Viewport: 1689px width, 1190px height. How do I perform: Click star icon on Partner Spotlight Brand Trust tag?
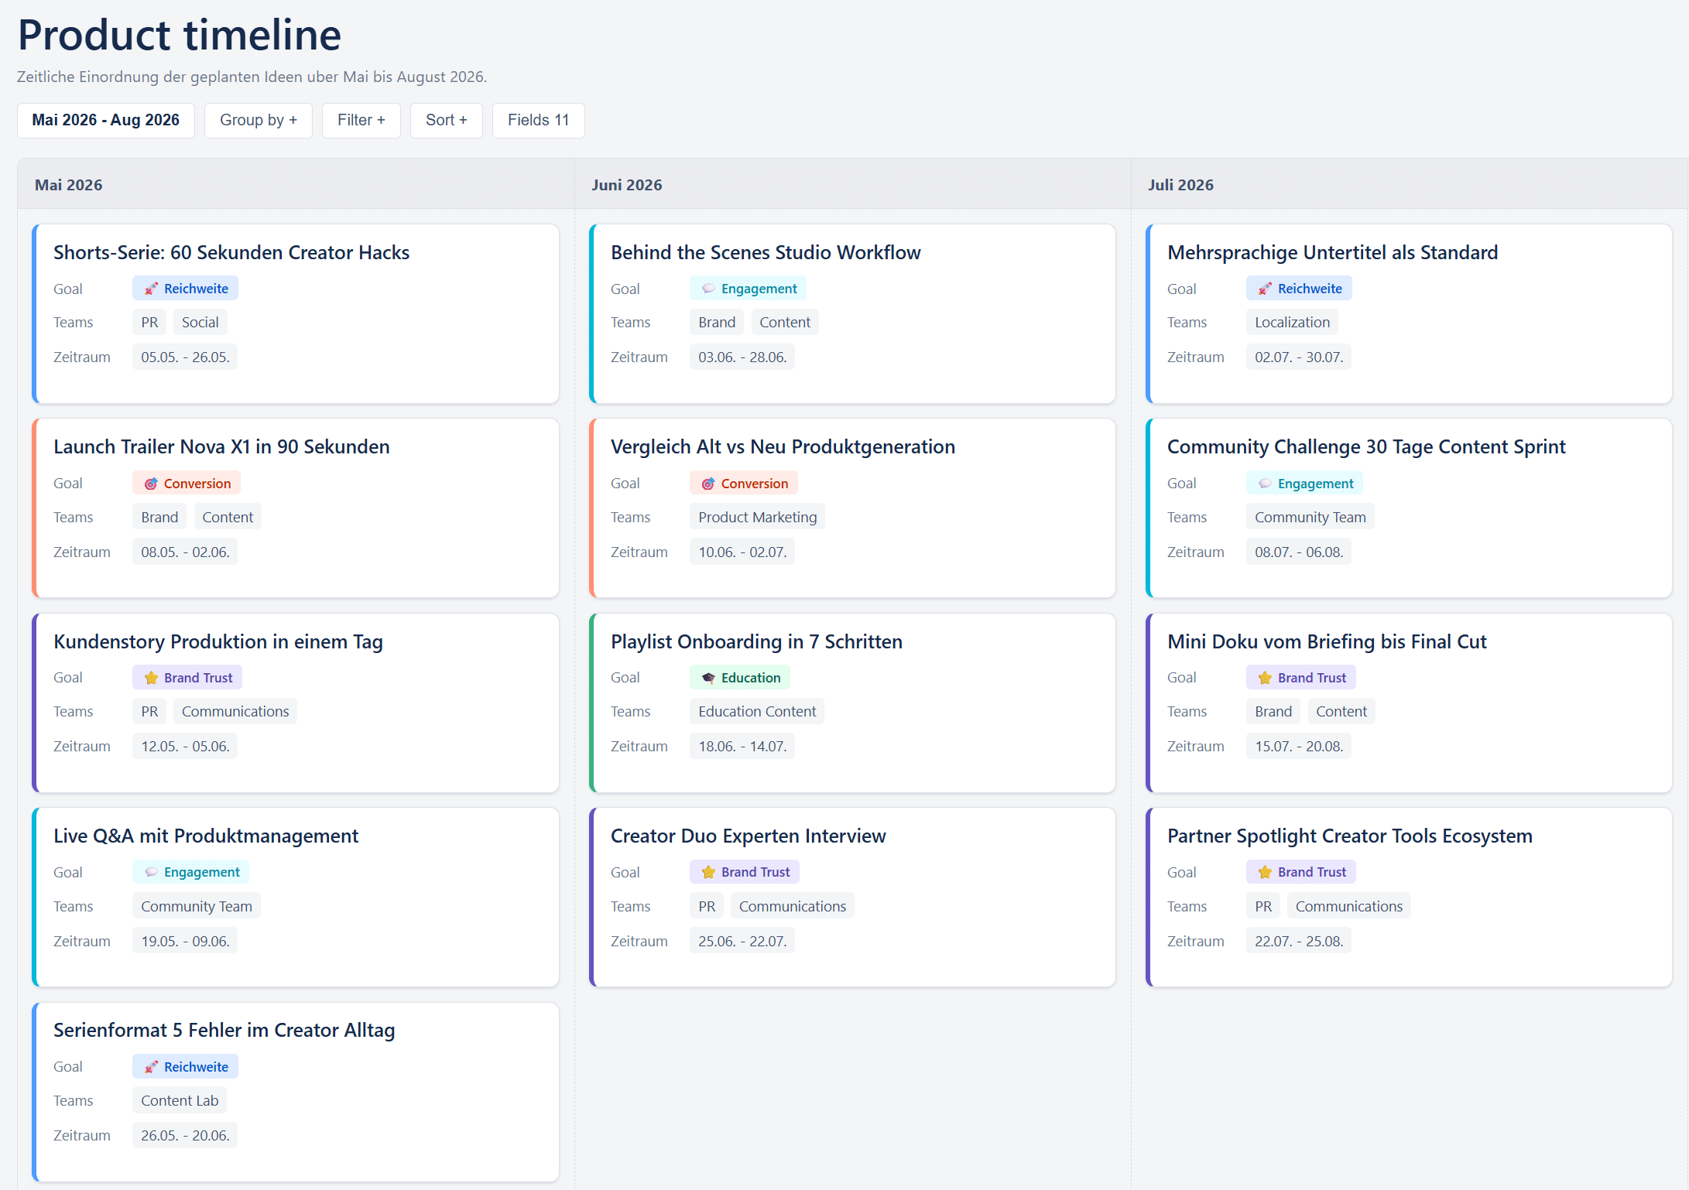(1265, 872)
